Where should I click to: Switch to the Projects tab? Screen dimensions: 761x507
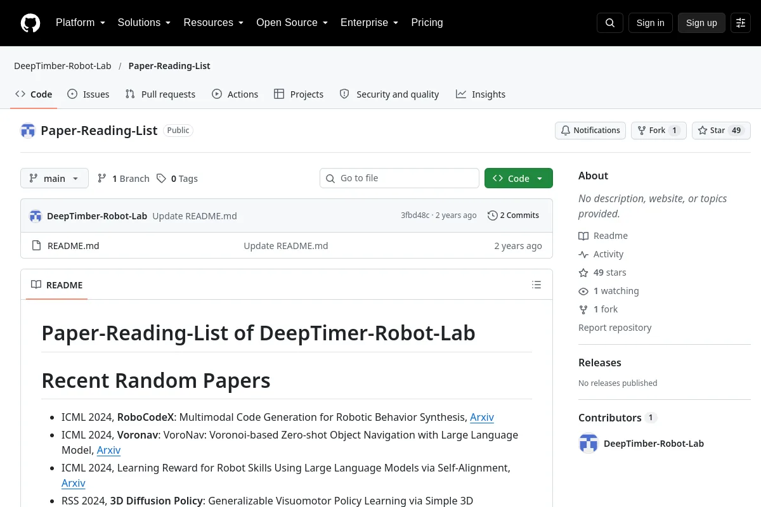tap(299, 94)
